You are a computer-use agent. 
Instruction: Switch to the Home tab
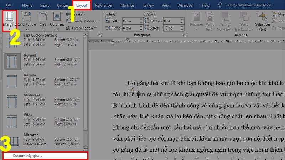pos(27,5)
